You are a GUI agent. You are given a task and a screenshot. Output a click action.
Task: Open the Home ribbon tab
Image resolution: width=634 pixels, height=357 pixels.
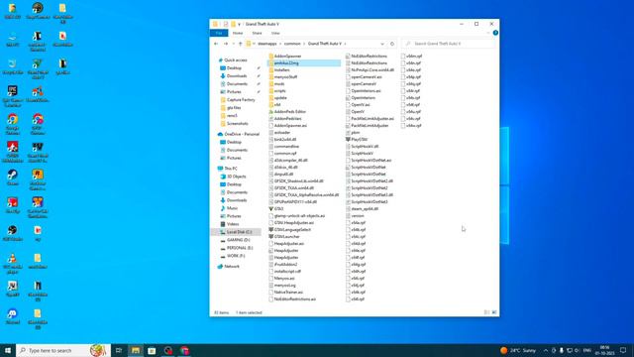(x=238, y=33)
